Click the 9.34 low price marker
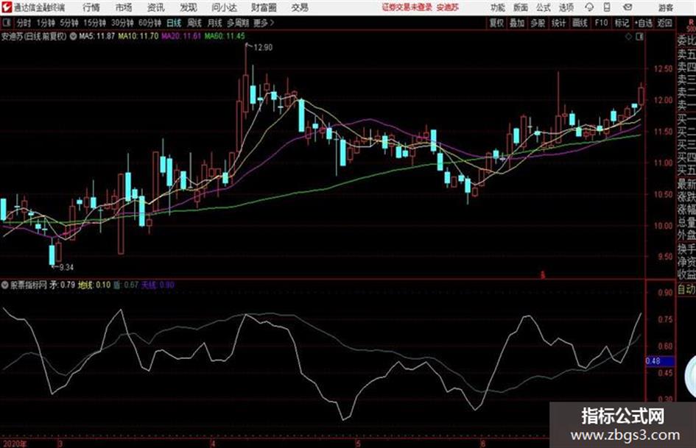 66,268
